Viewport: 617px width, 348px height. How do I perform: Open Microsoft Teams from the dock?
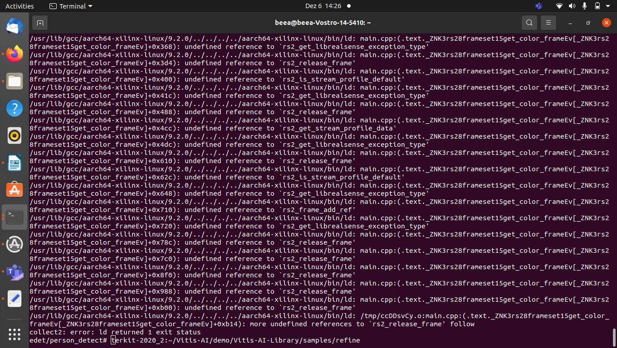tap(14, 272)
